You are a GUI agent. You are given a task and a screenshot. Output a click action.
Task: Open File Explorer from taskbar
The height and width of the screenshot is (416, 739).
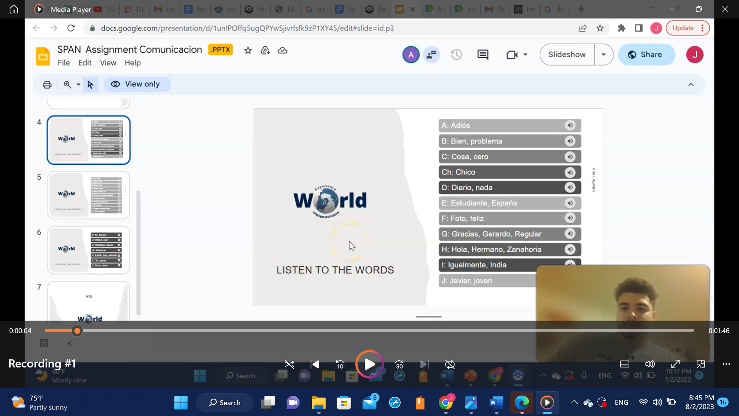point(318,403)
